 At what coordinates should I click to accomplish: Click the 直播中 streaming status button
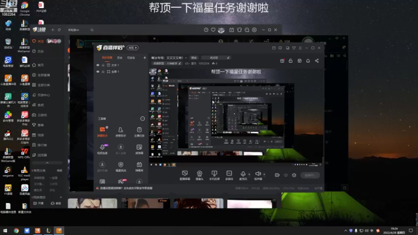point(310,175)
